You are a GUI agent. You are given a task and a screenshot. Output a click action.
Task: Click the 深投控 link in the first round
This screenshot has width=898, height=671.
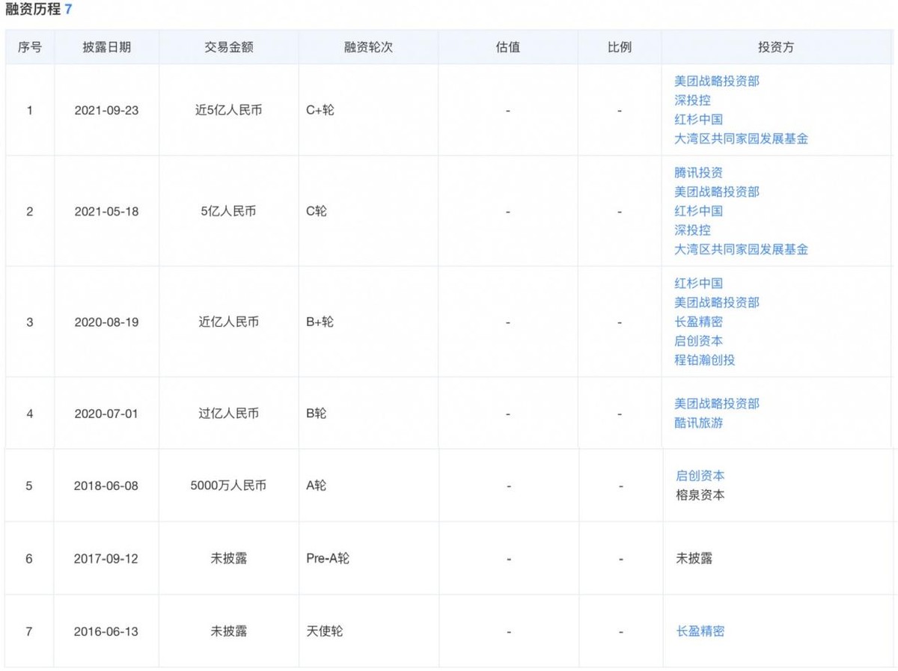point(692,99)
